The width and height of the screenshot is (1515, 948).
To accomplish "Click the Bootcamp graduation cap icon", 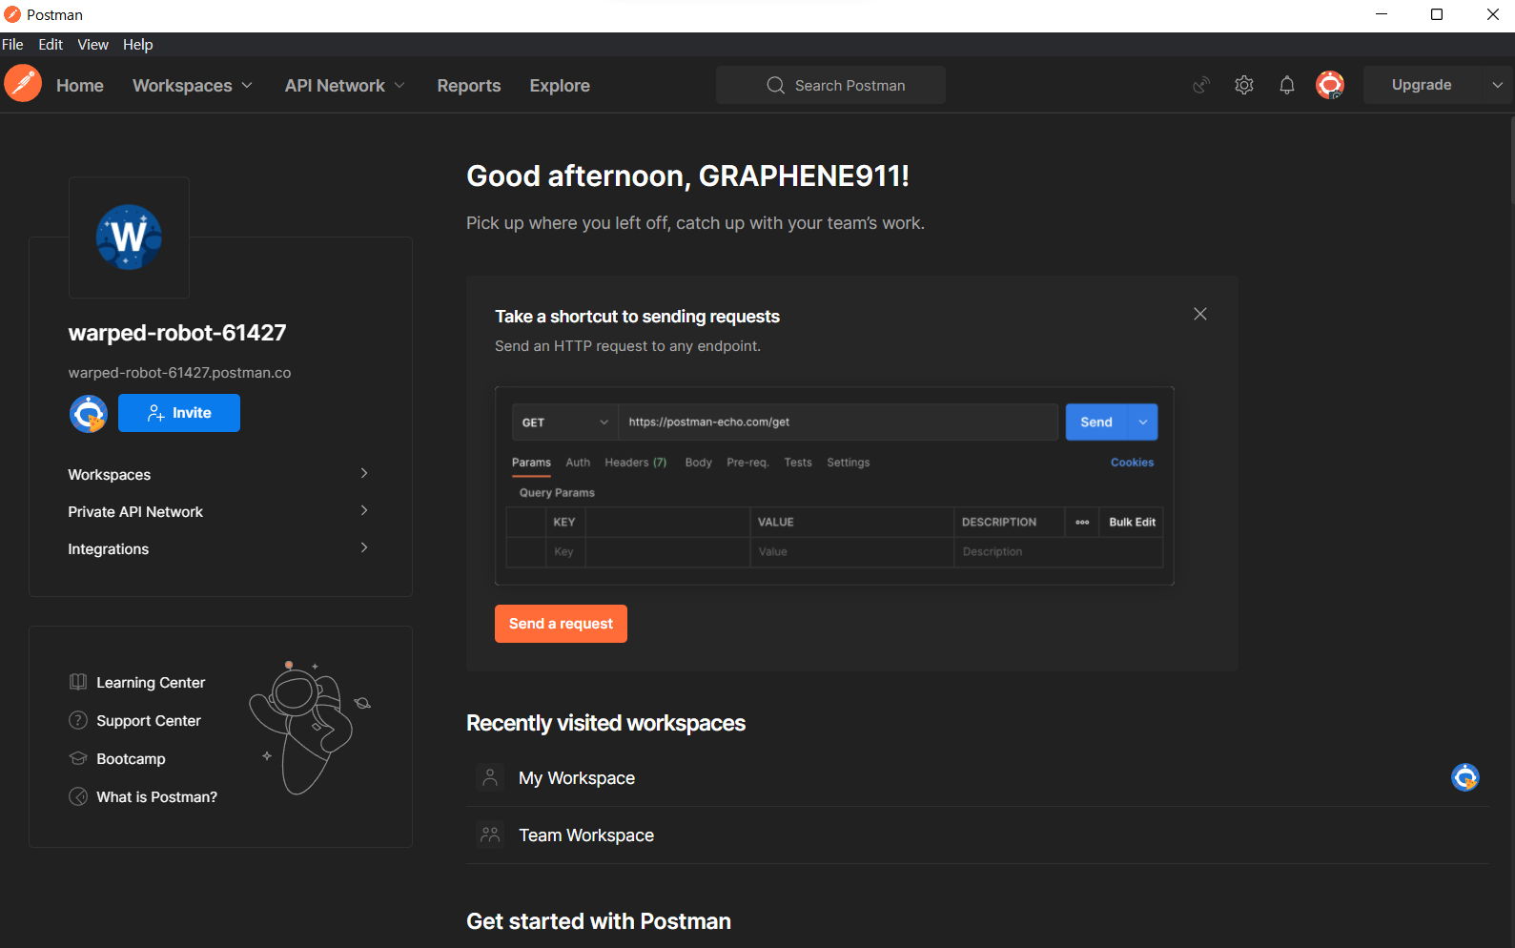I will pos(78,758).
